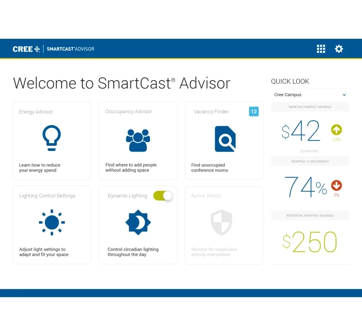Screen dimensions: 362x336
Task: Expand the Cree Campus dropdown chevron
Action: (344, 95)
